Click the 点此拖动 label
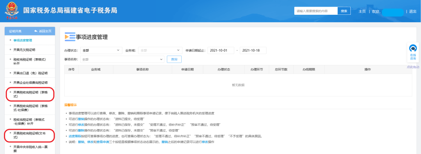 tap(413, 67)
